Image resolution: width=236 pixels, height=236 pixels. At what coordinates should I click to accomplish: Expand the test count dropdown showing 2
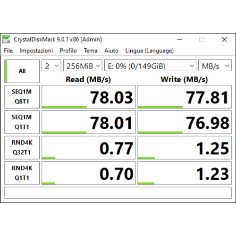[51, 65]
